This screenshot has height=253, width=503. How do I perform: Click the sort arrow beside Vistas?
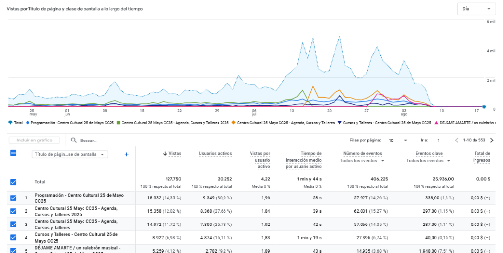point(165,154)
